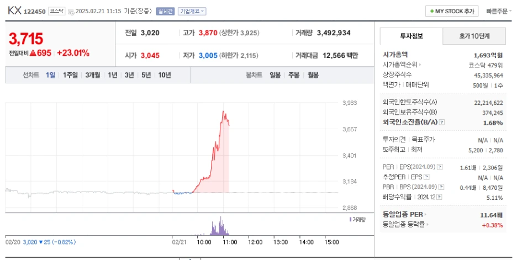This screenshot has width=517, height=260.
Task: Select the 투자정보 tab
Action: coord(411,36)
